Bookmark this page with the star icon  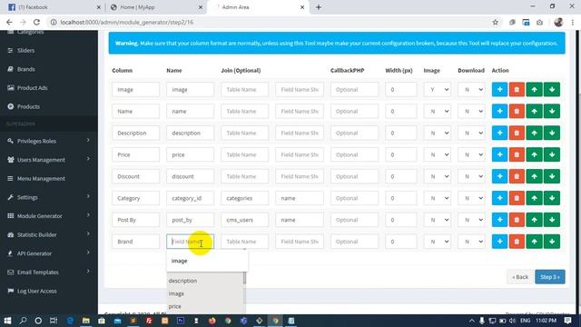pyautogui.click(x=495, y=22)
